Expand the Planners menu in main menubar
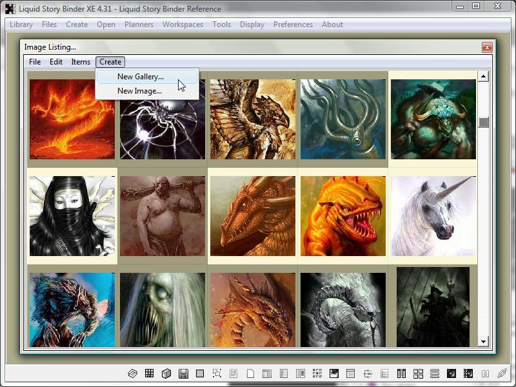This screenshot has height=387, width=516. pos(139,25)
